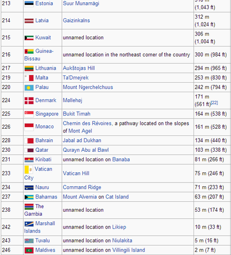Follow the Bukit Timah link
This screenshot has height=255, width=231.
tap(77, 114)
